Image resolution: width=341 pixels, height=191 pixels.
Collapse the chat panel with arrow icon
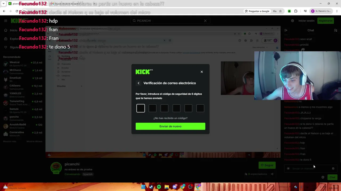pyautogui.click(x=286, y=31)
